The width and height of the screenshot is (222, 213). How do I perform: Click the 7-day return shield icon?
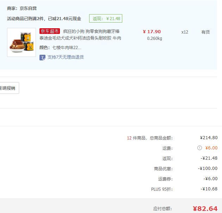tap(42, 58)
